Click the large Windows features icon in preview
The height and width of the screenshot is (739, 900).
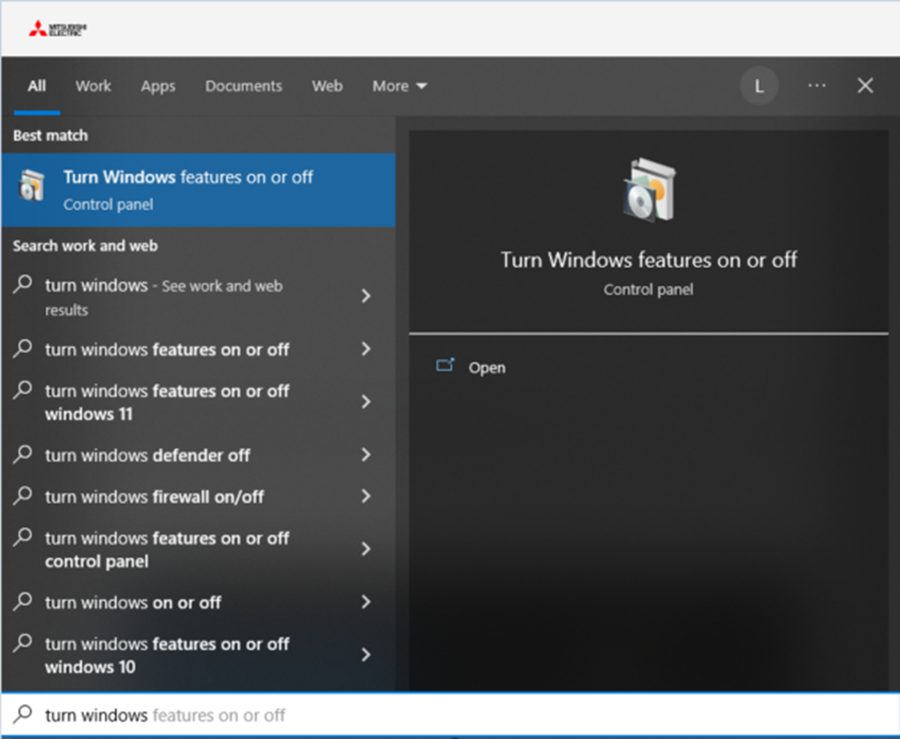click(649, 190)
